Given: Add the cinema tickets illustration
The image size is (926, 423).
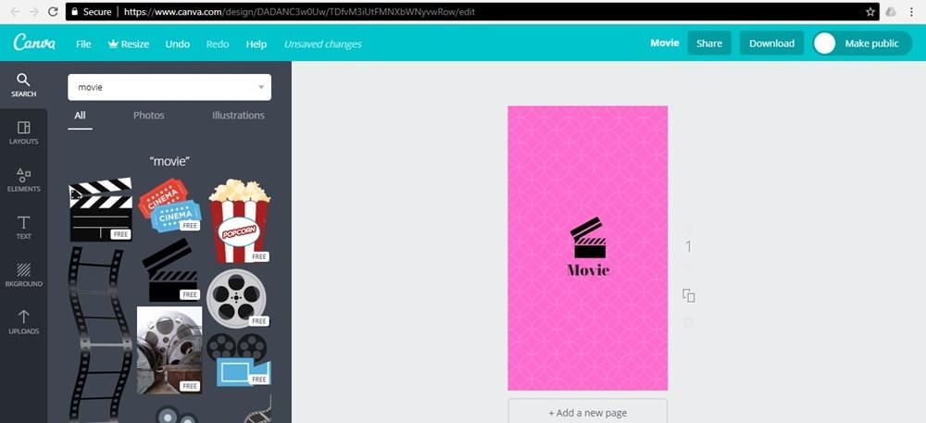Looking at the screenshot, I should (169, 205).
